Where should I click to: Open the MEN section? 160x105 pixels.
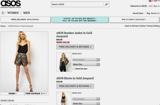(x=27, y=13)
